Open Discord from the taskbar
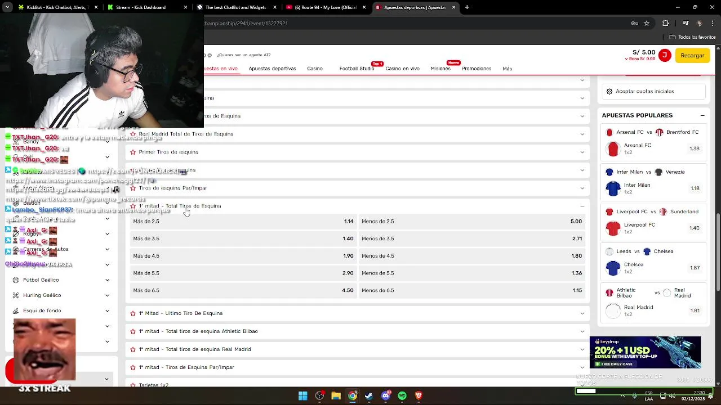This screenshot has height=405, width=721. pos(385,395)
